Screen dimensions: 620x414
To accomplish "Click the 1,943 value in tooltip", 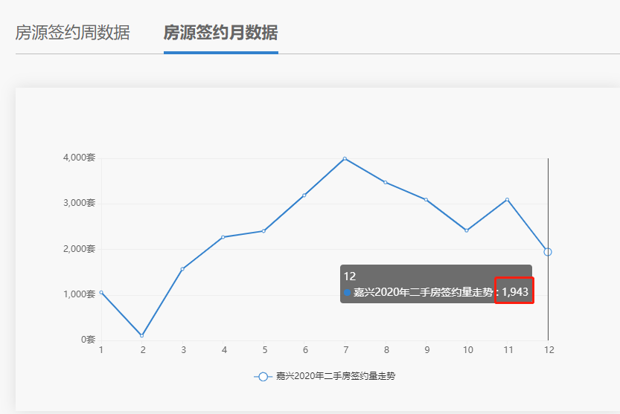I will tap(515, 292).
